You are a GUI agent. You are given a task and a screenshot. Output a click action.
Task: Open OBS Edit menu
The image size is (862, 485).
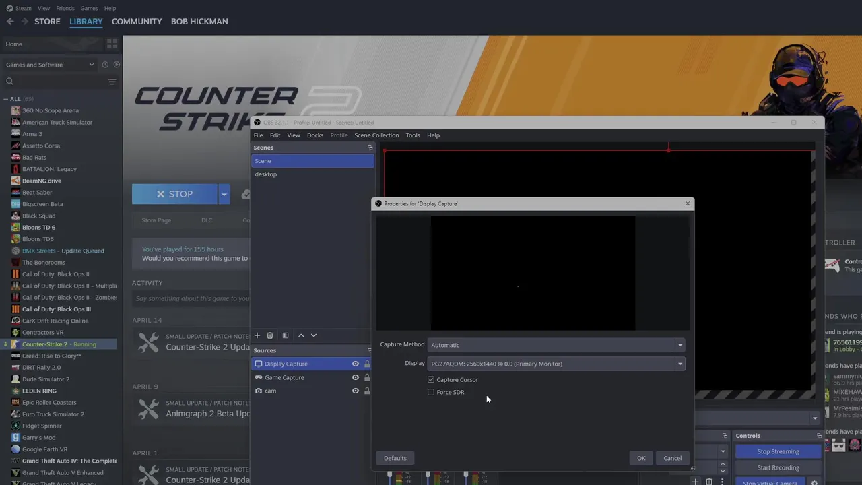coord(275,135)
